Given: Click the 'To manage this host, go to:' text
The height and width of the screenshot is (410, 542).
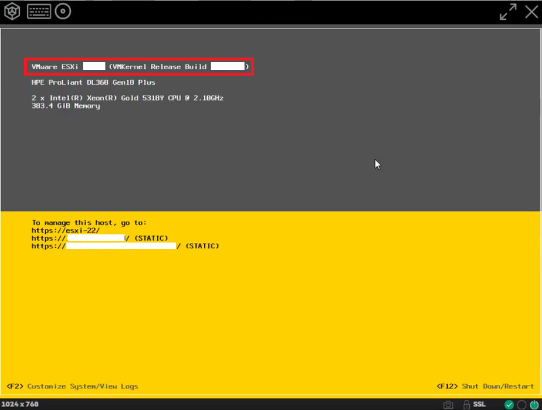Looking at the screenshot, I should coord(89,223).
